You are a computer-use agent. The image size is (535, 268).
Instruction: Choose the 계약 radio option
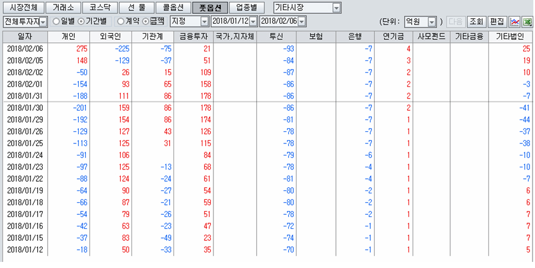[120, 22]
